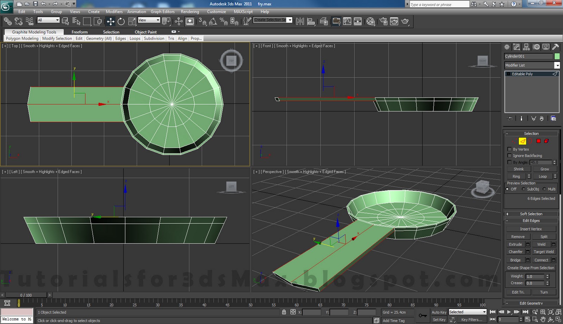Enable the By Vertex checkbox

(510, 149)
